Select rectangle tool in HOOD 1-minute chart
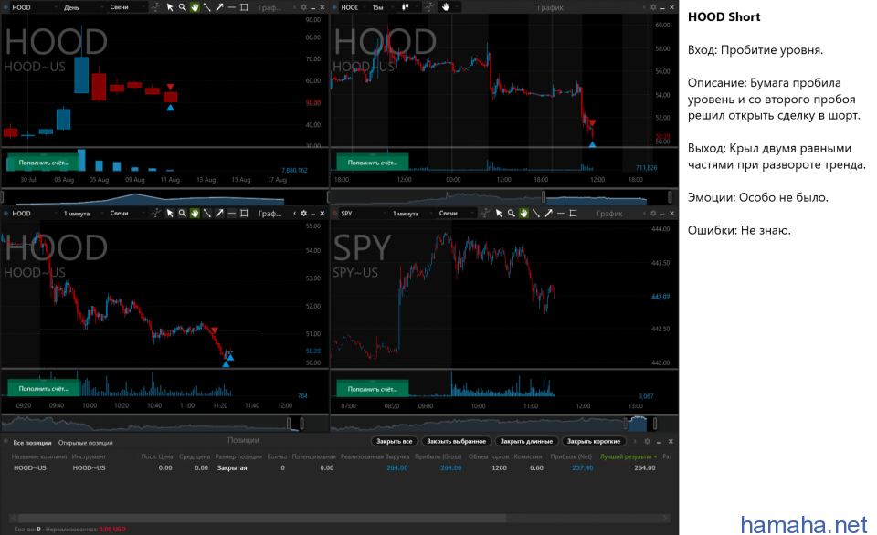877x535 pixels. pos(244,213)
